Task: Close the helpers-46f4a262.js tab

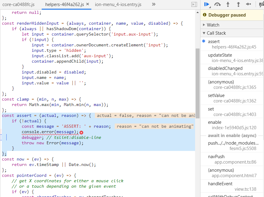Action: [x=88, y=4]
